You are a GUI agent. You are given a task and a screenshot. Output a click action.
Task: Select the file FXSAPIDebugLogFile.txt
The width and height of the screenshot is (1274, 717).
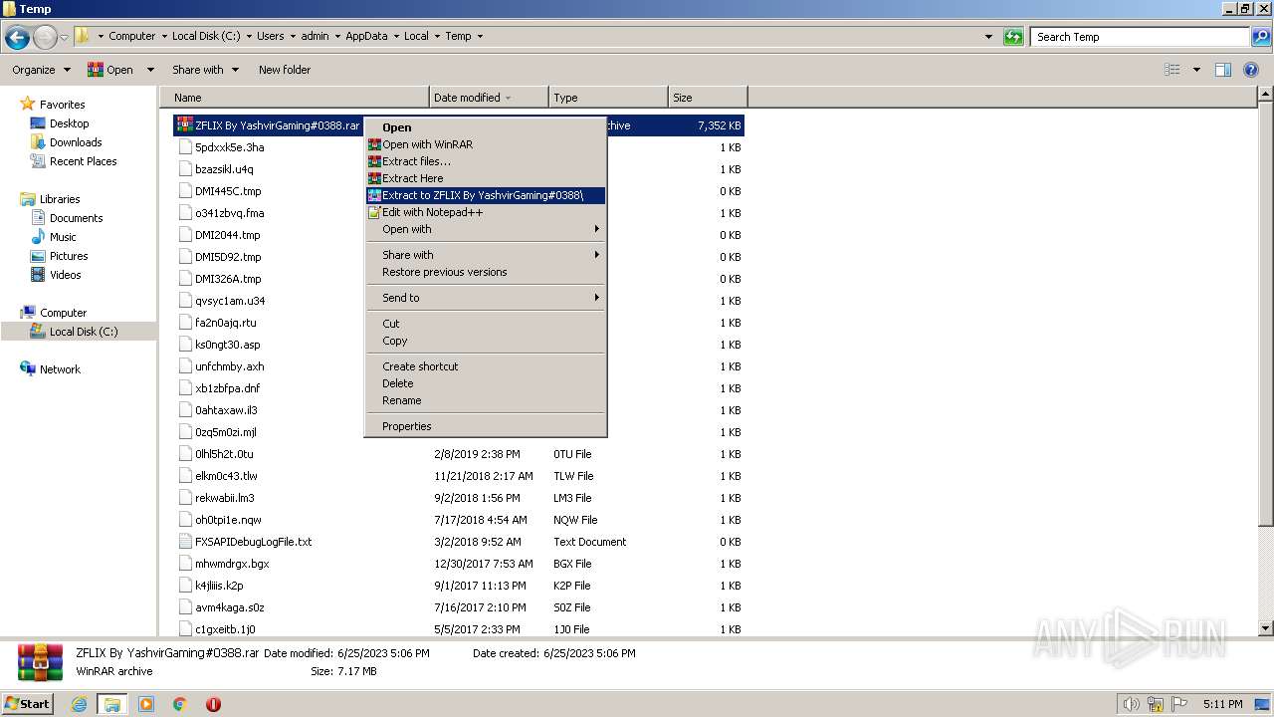click(x=253, y=542)
